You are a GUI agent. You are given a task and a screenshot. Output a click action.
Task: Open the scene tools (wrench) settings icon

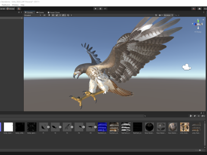coord(156,15)
